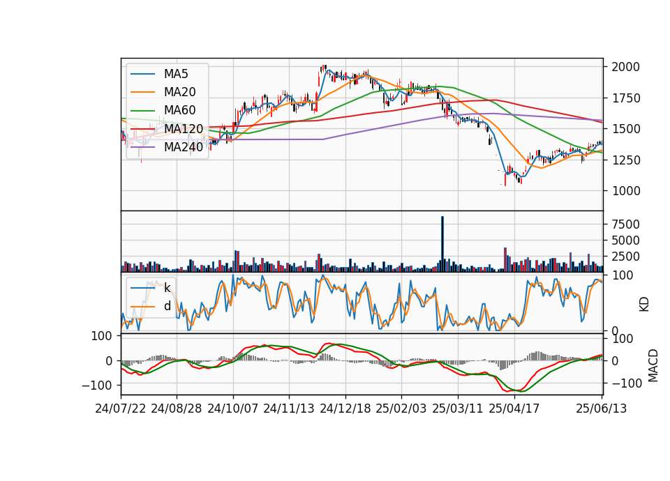670x481 pixels.
Task: Click the 2500 volume axis label
Action: click(626, 257)
